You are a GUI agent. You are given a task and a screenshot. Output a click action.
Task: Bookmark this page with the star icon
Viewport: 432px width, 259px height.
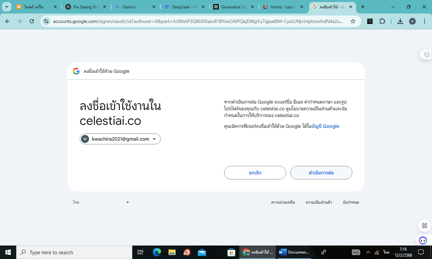point(353,21)
